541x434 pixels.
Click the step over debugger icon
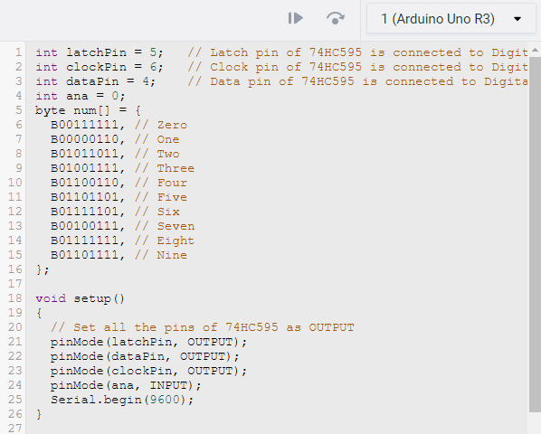336,18
